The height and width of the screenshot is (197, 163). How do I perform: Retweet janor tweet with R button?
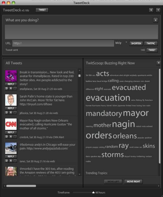point(11,161)
